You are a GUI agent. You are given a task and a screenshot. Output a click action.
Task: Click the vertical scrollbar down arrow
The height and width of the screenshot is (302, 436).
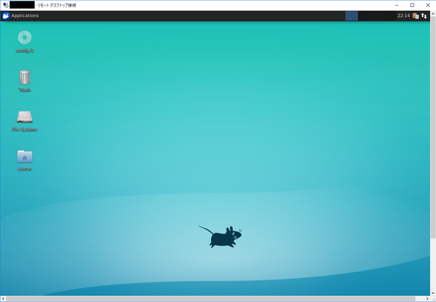coord(433,293)
